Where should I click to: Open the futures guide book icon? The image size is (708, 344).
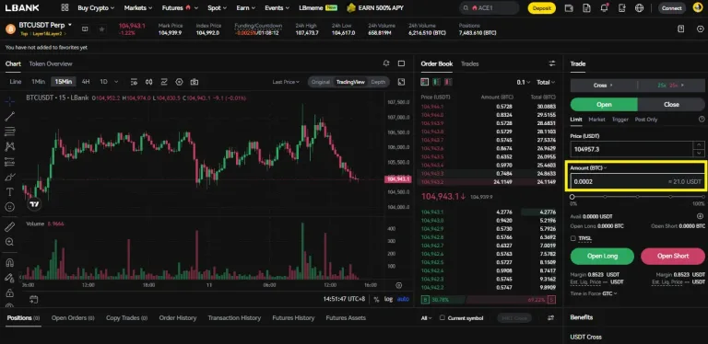pyautogui.click(x=681, y=29)
